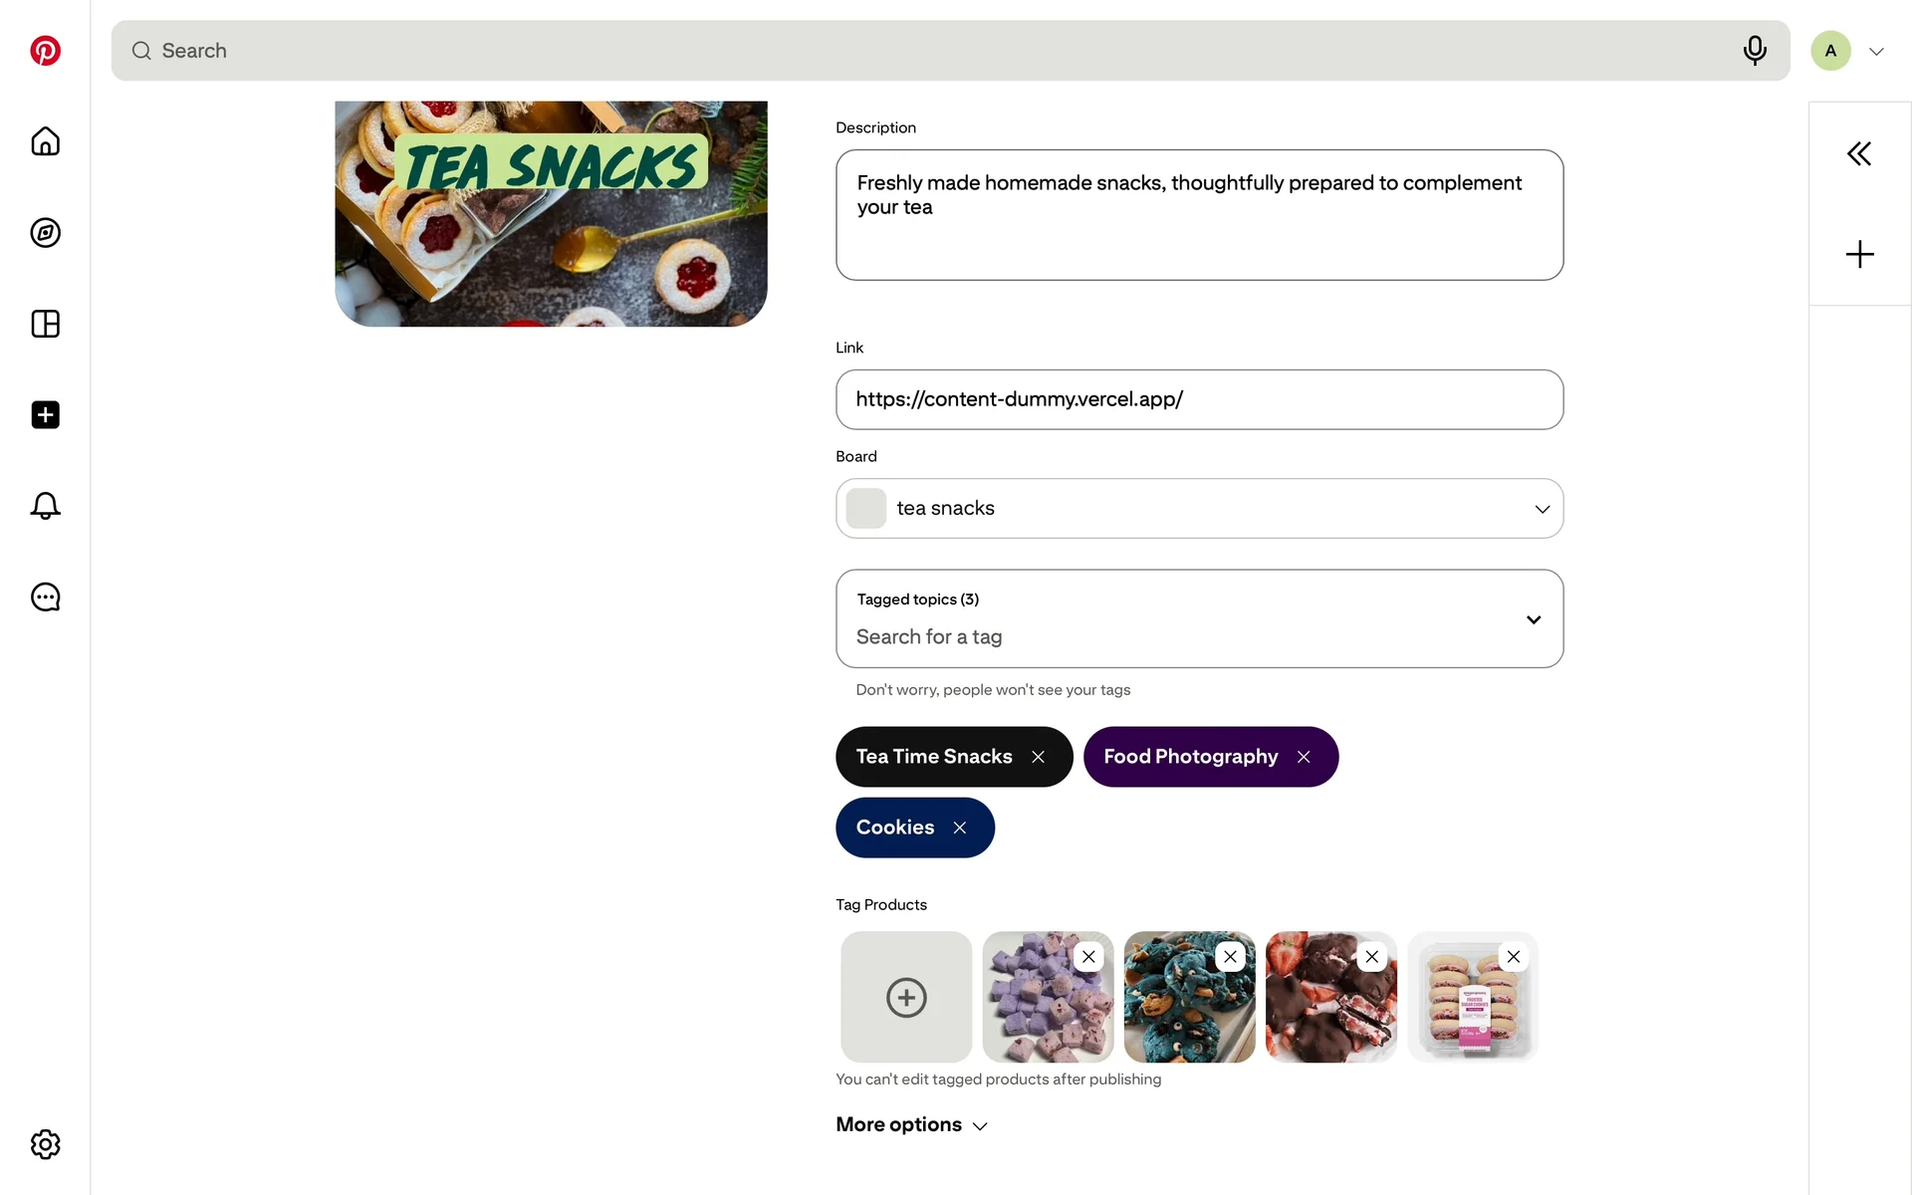Open the account menu chevron
The width and height of the screenshot is (1912, 1195).
[1876, 52]
